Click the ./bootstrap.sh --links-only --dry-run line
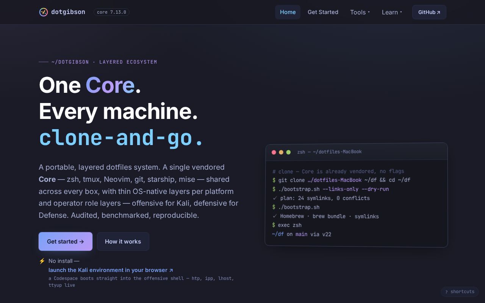This screenshot has width=485, height=303. [330, 189]
